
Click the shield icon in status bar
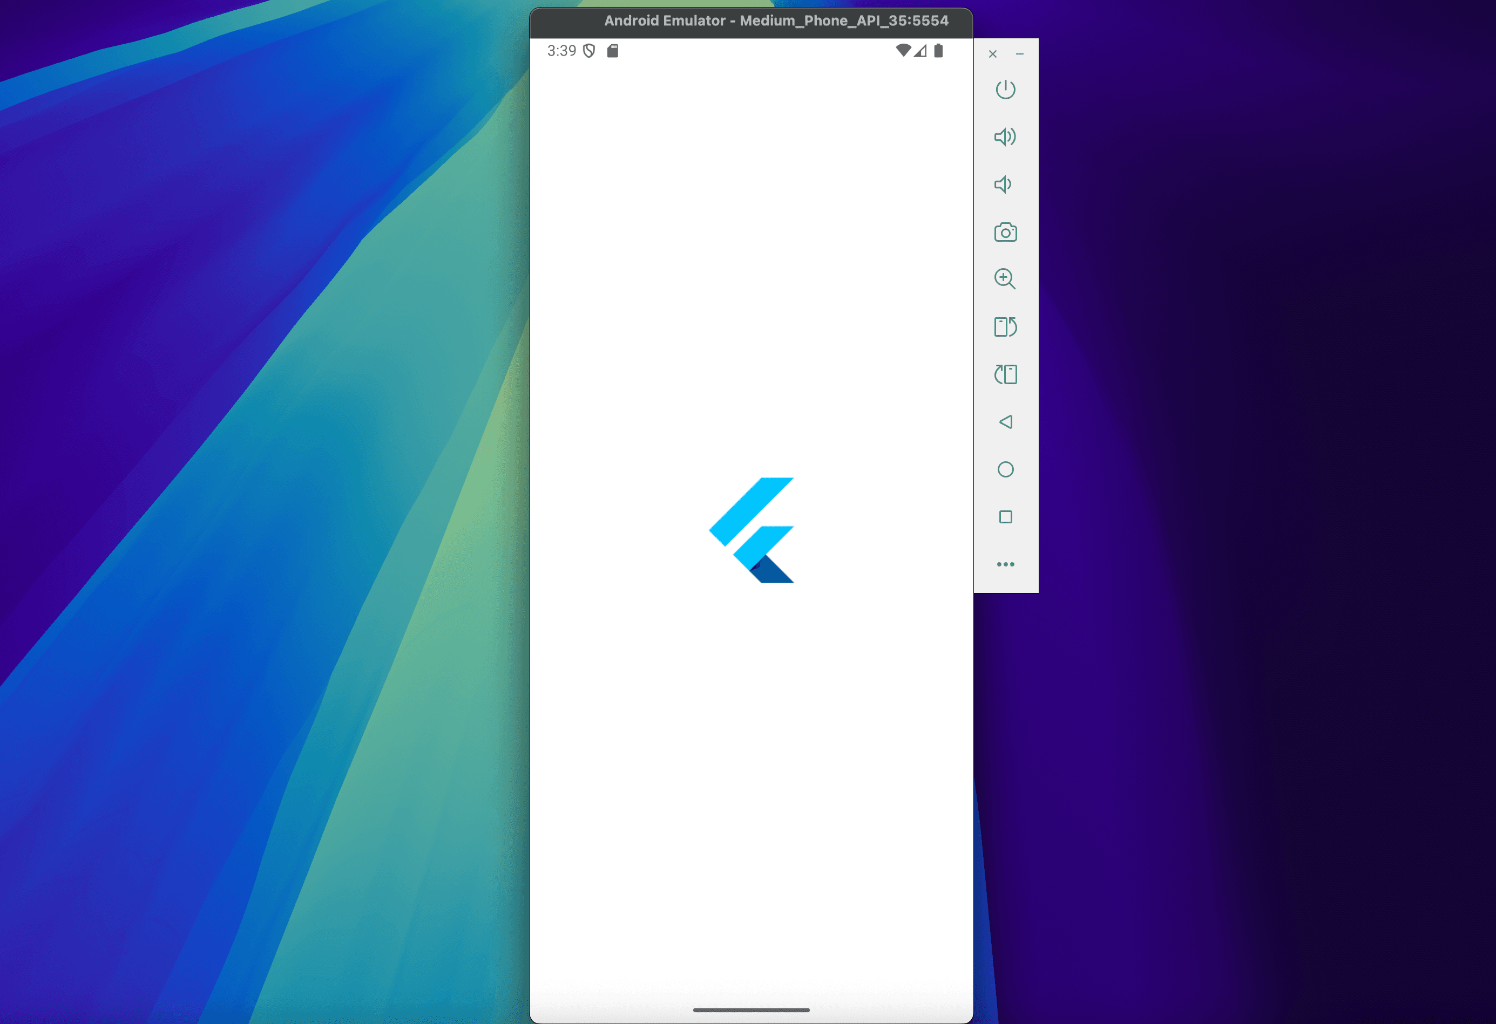coord(588,51)
